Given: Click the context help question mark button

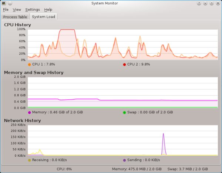Looking at the screenshot, I should (x=199, y=3).
